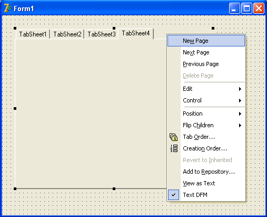This screenshot has width=267, height=217.
Task: Click the disabled Delete Page entry
Action: pyautogui.click(x=206, y=76)
